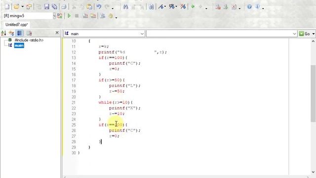Click the document icon with red X
Screen dimensions: 316x178
234,6
